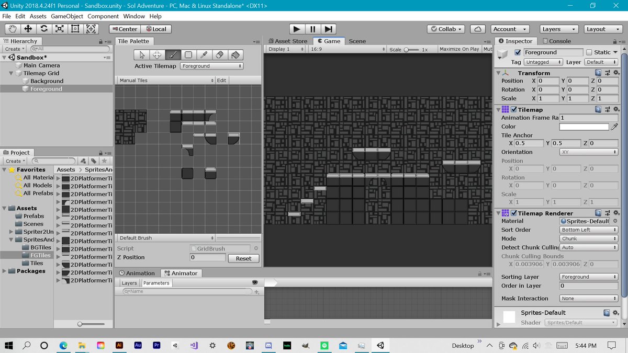Select the Tile Palette eraser tool
This screenshot has height=353, width=628.
(x=220, y=54)
